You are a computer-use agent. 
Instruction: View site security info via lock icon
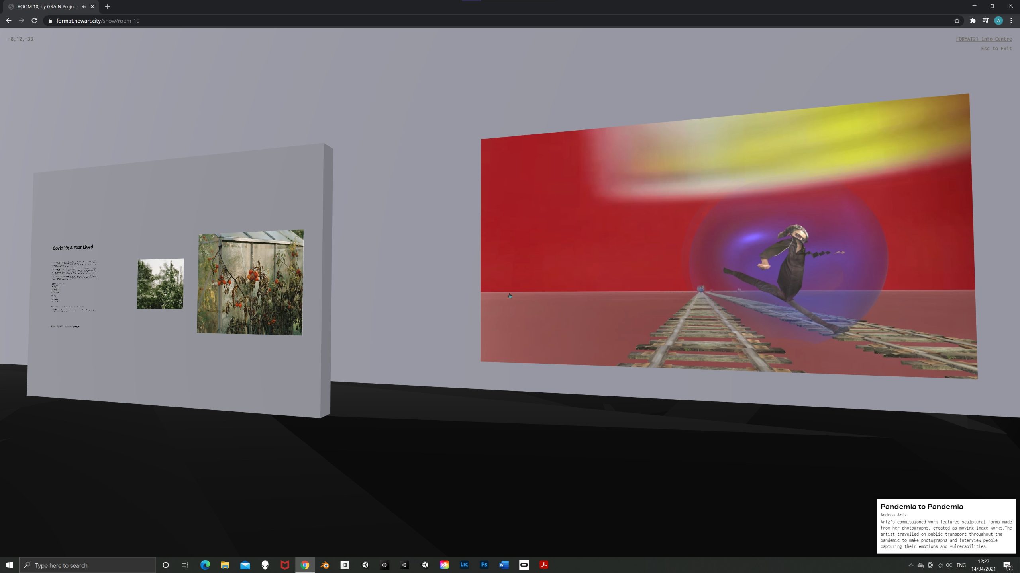50,21
